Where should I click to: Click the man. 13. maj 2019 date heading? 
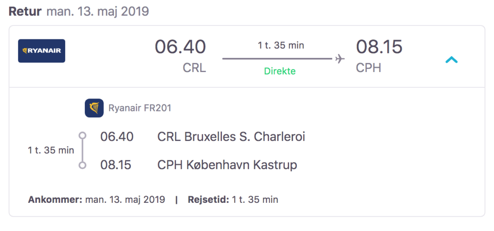97,11
